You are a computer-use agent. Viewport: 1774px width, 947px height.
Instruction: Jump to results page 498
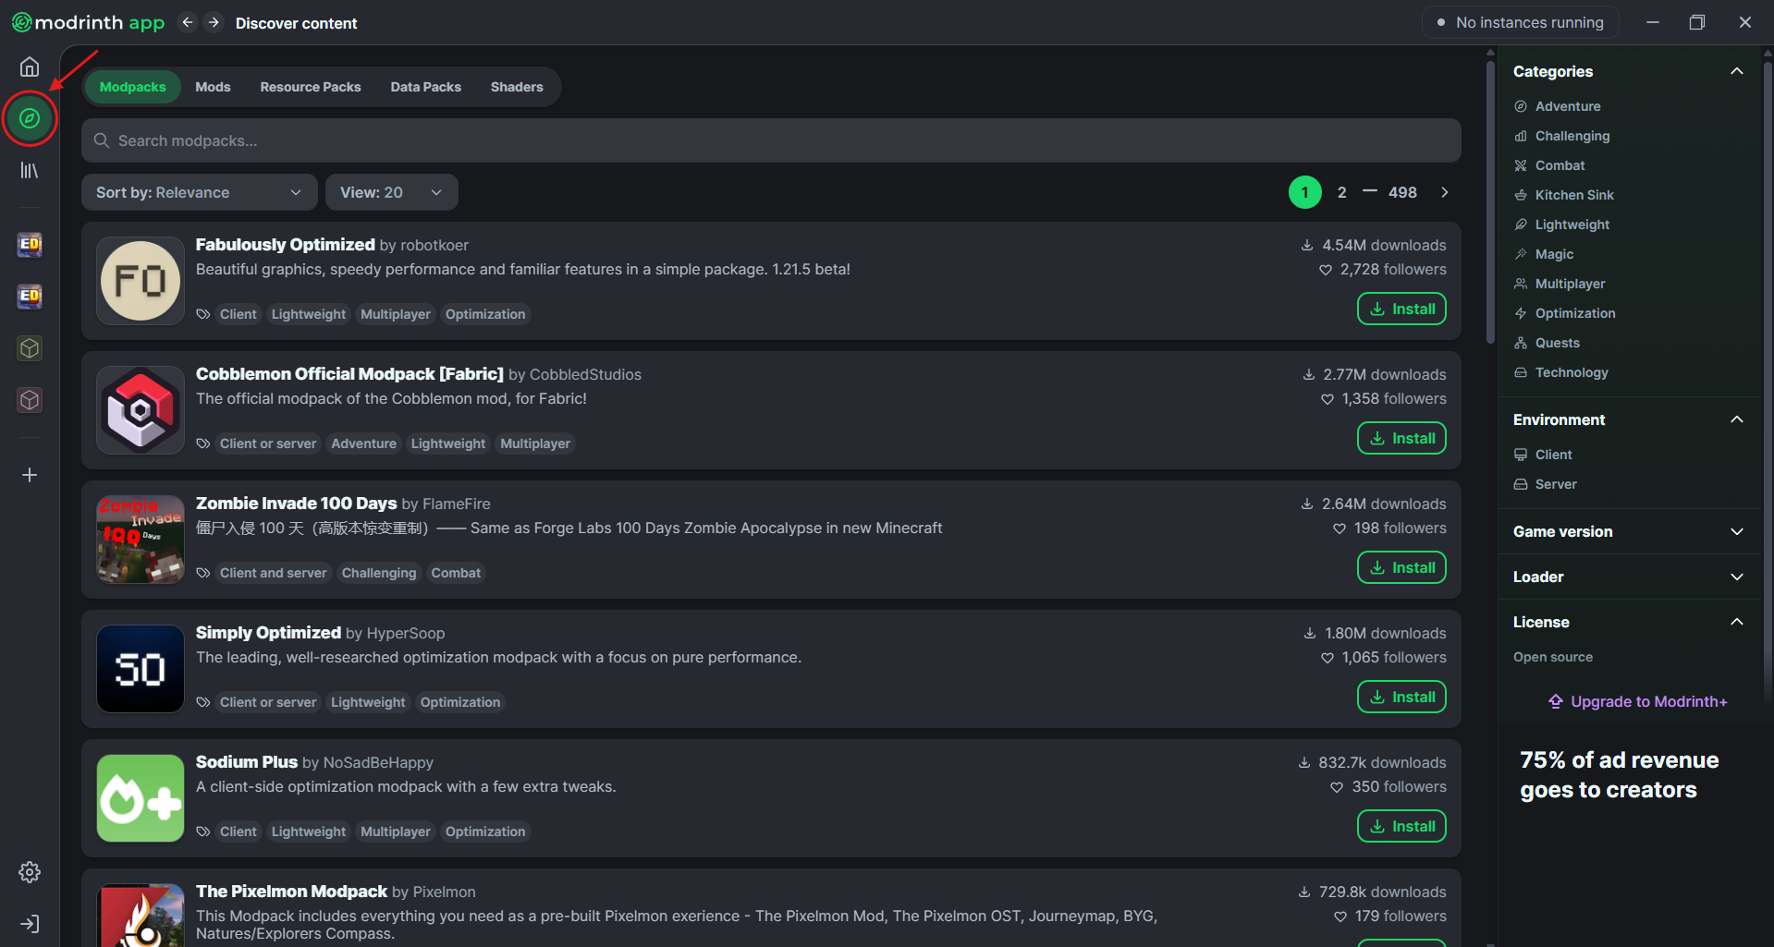1402,192
